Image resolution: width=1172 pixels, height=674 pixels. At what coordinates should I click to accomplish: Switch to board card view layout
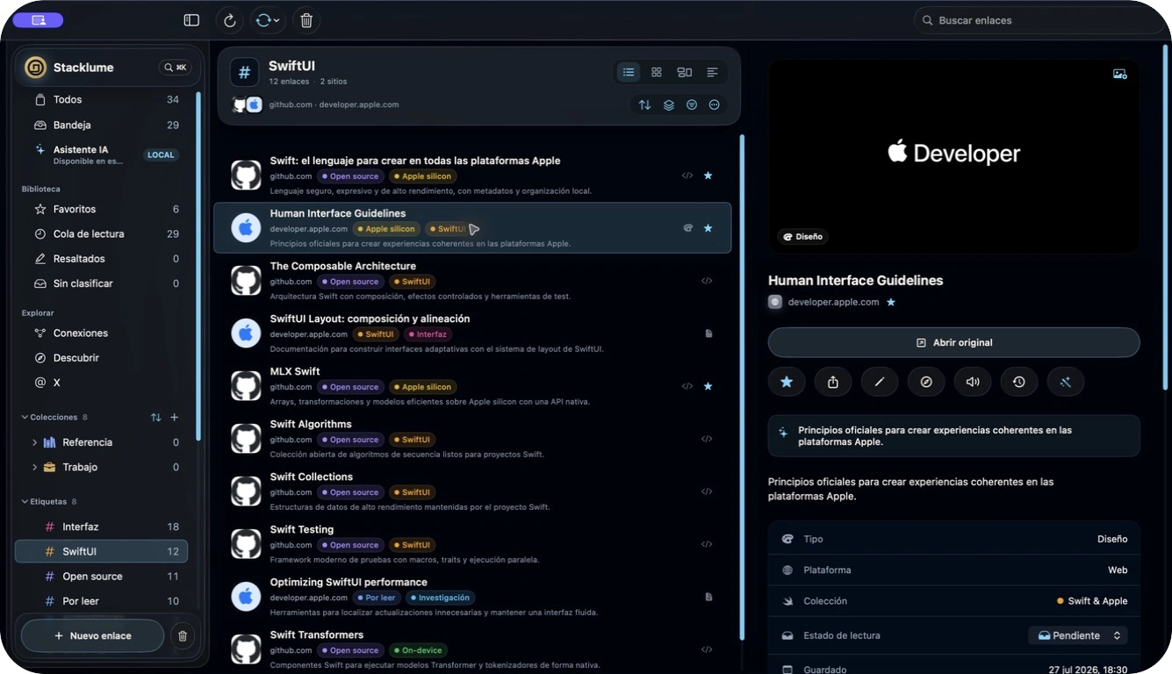coord(684,72)
